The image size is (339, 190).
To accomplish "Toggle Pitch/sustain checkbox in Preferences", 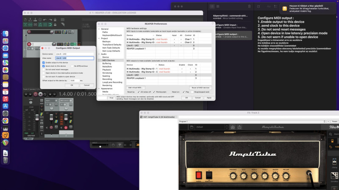I will (154, 92).
